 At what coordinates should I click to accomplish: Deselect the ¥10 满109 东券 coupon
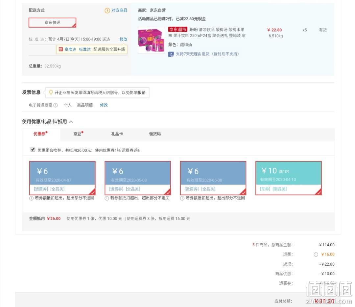(x=289, y=178)
